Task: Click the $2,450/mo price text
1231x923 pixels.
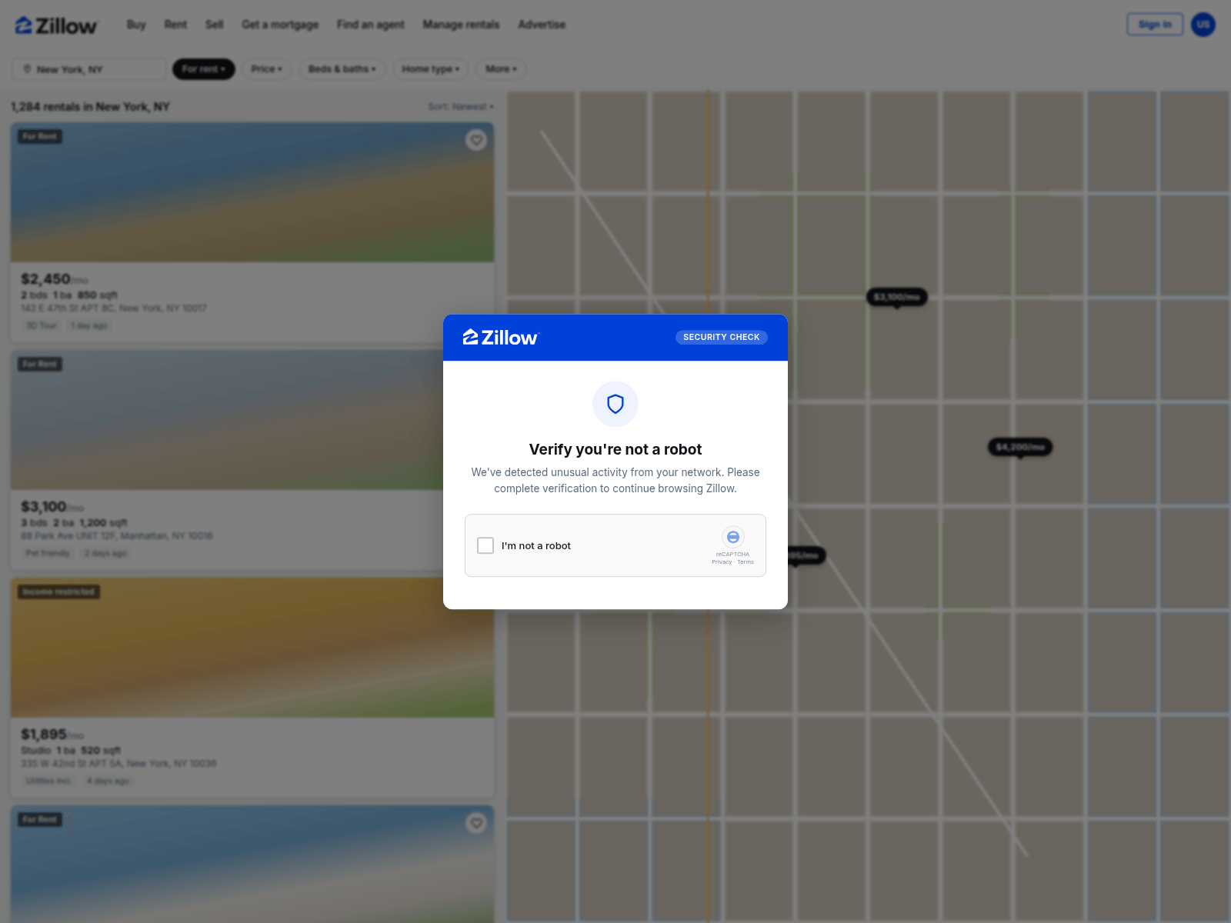Action: pos(54,279)
